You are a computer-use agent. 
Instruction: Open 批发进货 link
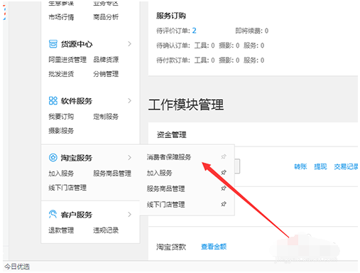click(x=61, y=74)
